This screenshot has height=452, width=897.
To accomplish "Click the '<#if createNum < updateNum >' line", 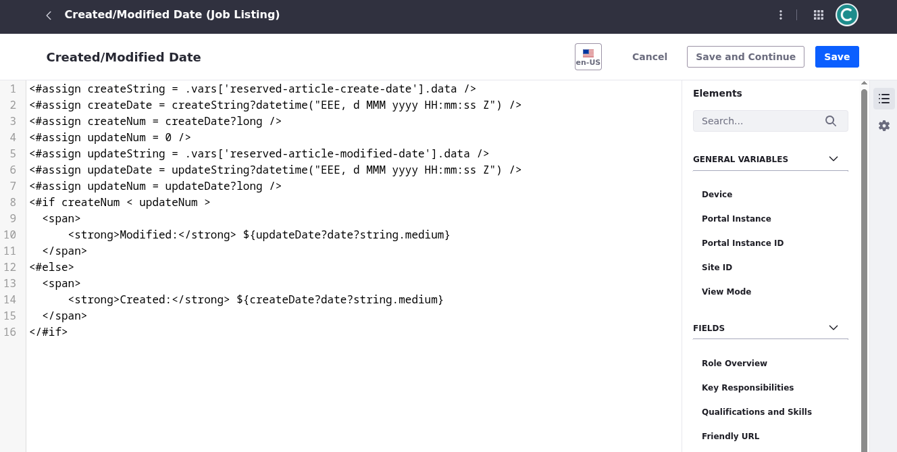I will click(120, 202).
